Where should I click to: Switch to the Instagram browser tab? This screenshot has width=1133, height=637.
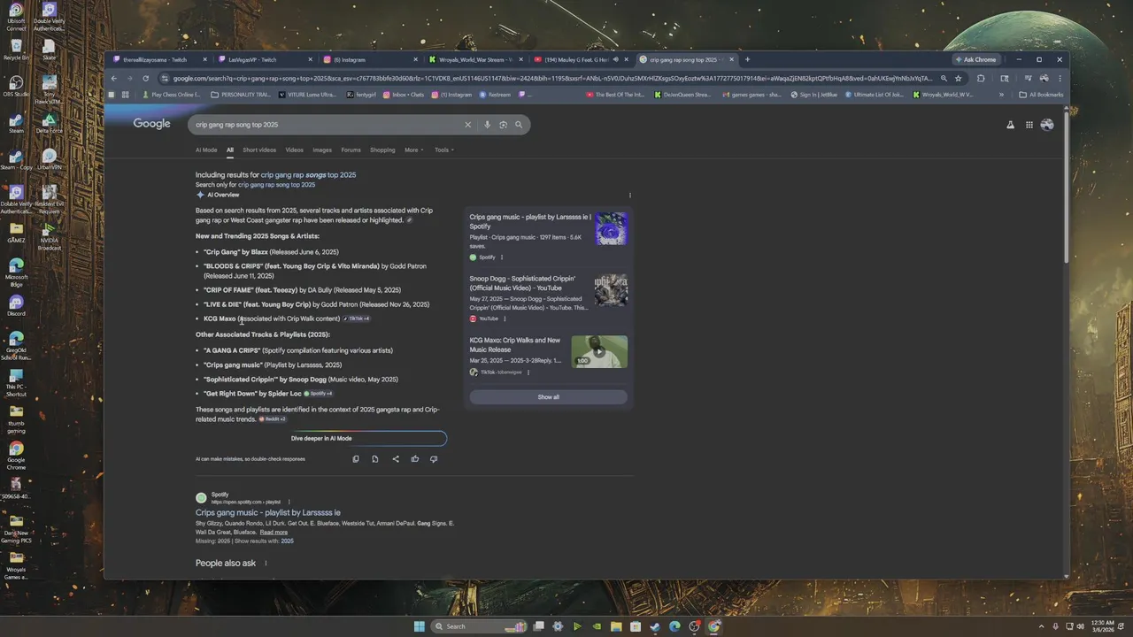point(369,59)
